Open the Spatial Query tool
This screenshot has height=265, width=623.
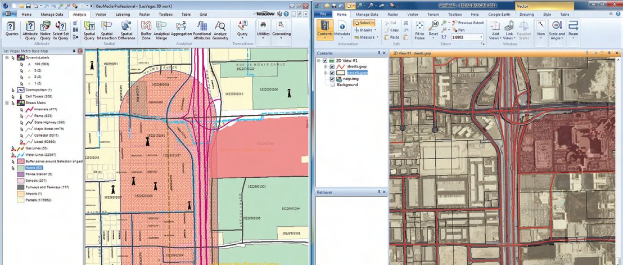pos(89,31)
